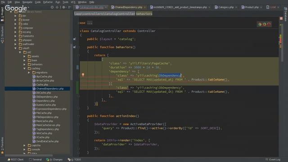This screenshot has height=162, width=288.
Task: Click gutter override marker beside behaviors function
Action: [74, 47]
